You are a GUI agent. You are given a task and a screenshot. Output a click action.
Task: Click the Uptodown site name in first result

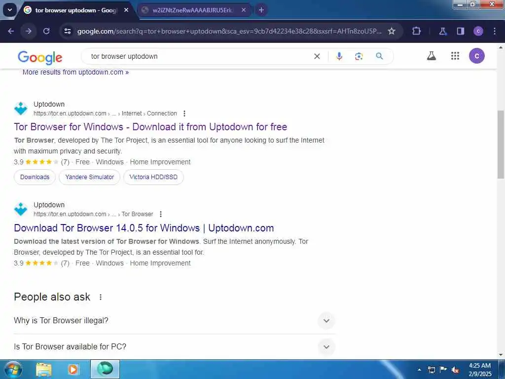[x=49, y=104]
